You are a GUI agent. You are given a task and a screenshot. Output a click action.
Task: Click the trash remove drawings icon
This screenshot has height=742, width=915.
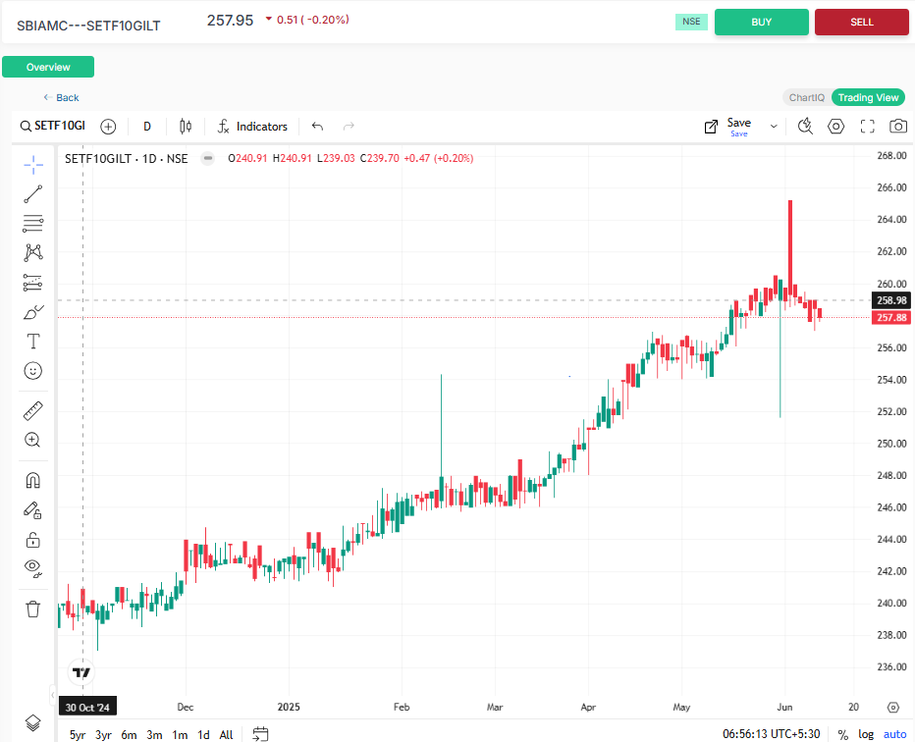33,609
